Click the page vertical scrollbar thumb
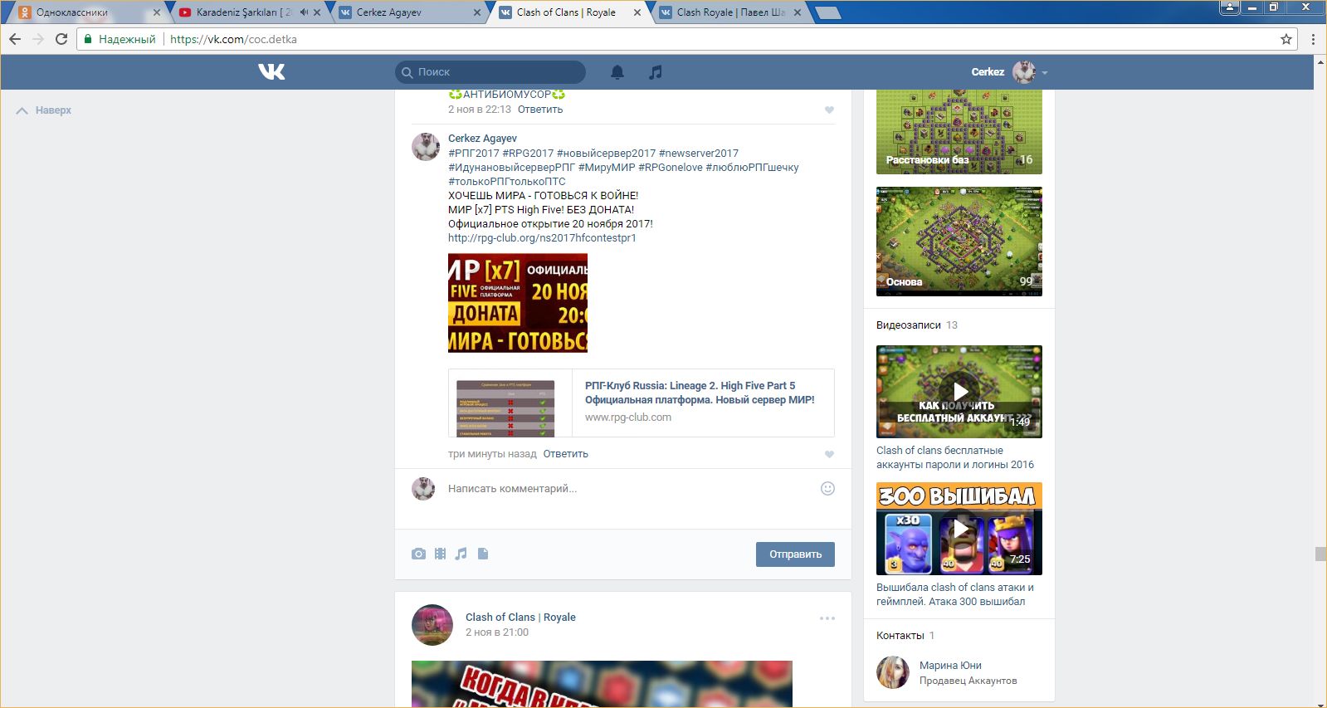Viewport: 1327px width, 708px height. [x=1320, y=554]
